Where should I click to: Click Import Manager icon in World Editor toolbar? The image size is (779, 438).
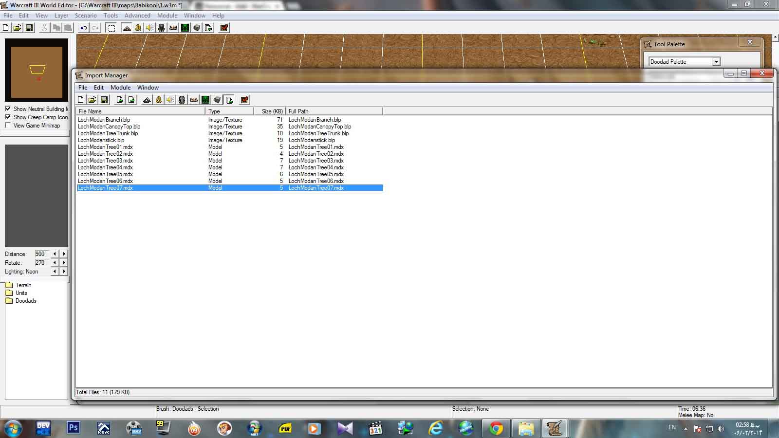click(x=208, y=28)
